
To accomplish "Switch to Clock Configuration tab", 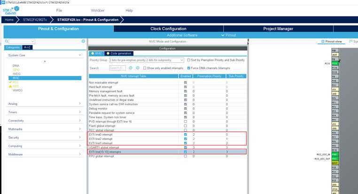I will click(168, 29).
